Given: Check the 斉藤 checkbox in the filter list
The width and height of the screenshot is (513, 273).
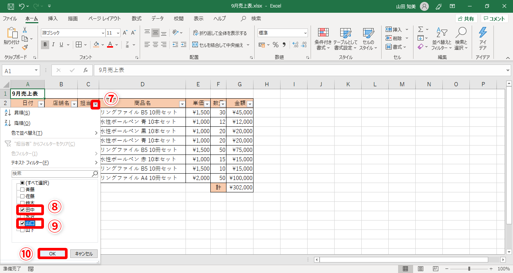Looking at the screenshot, I should pyautogui.click(x=22, y=190).
